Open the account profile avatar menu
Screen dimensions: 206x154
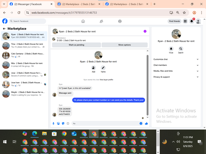pyautogui.click(x=198, y=21)
